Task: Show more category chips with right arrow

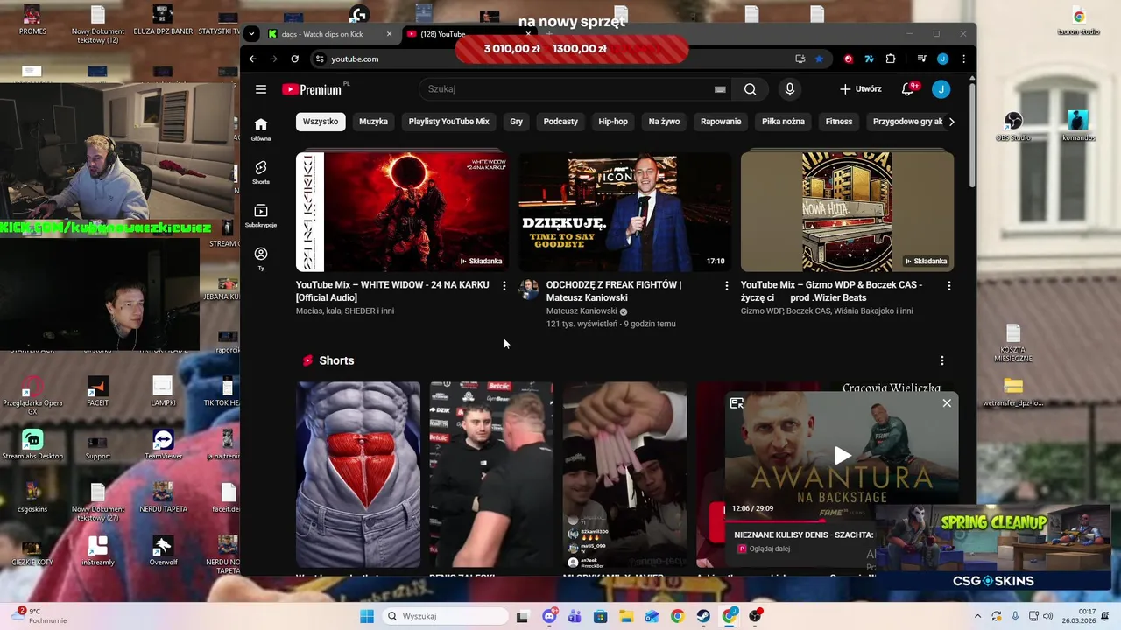Action: 951,122
